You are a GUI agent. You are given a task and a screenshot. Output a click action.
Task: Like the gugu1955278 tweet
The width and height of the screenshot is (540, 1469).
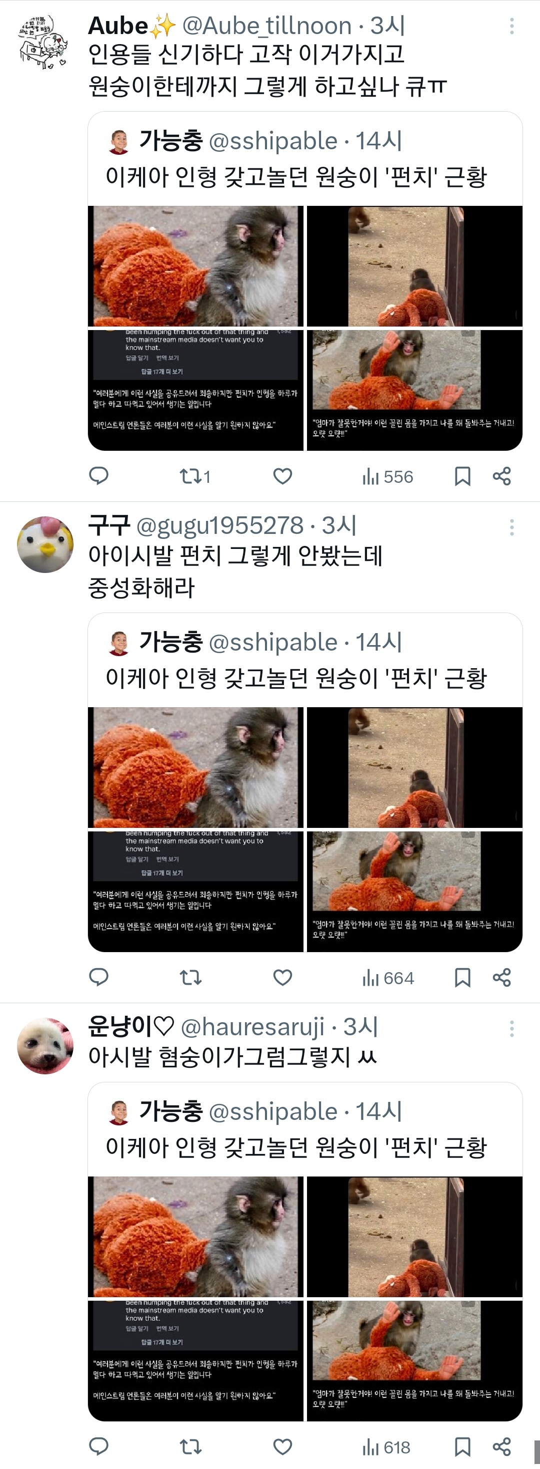click(283, 978)
